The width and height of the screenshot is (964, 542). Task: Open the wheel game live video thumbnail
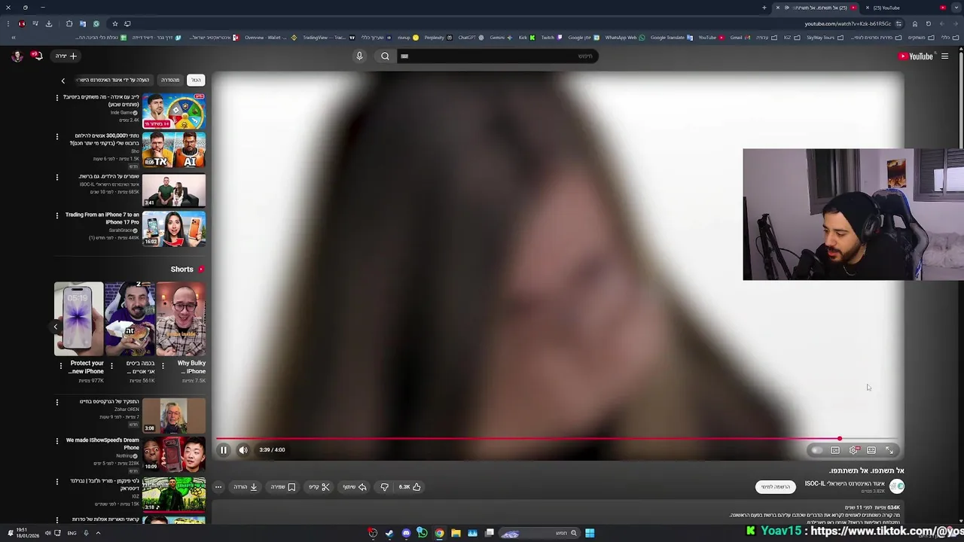(174, 111)
